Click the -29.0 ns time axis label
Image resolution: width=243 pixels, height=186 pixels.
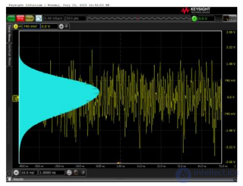[59, 166]
